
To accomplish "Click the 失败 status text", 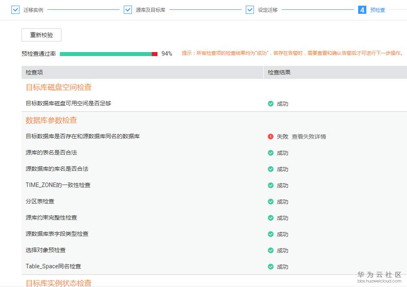I will tap(282, 137).
